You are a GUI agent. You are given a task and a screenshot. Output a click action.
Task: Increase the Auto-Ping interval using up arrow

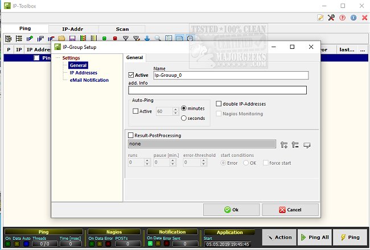click(x=175, y=109)
